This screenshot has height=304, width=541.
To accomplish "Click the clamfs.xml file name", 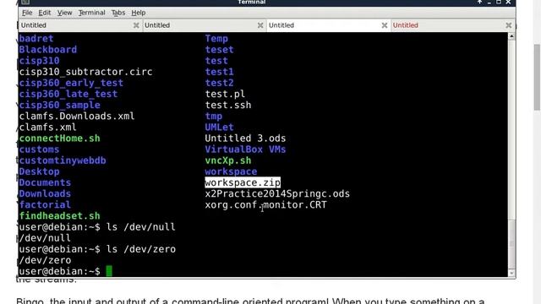I will point(48,128).
